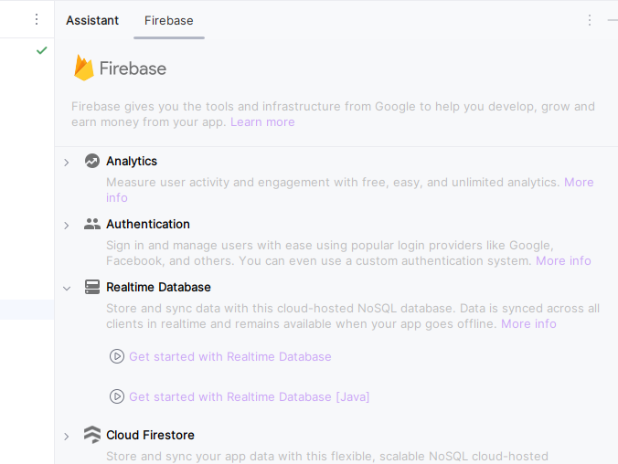Viewport: 618px width, 464px height.
Task: Expand the Authentication section
Action: (x=67, y=225)
